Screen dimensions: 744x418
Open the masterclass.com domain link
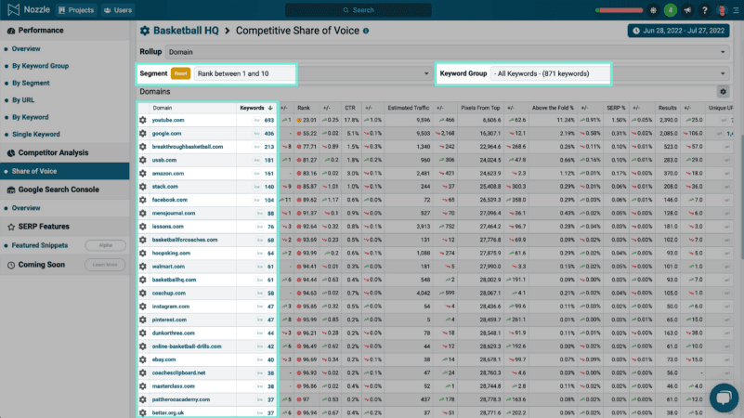point(173,386)
